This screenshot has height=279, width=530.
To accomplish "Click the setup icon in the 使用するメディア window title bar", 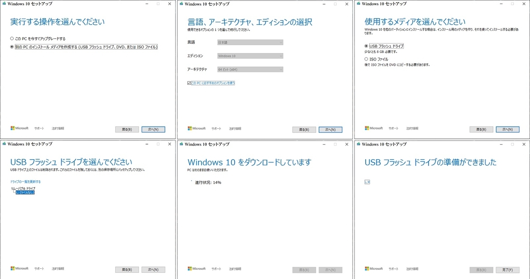I will (358, 4).
